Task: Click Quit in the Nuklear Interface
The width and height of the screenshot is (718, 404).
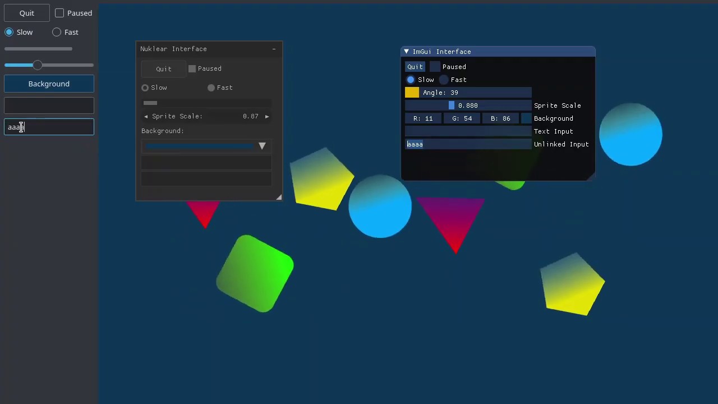Action: 164,68
